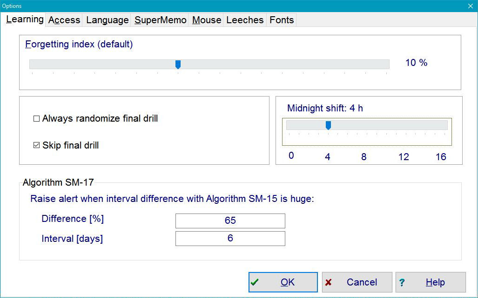The width and height of the screenshot is (478, 298).
Task: Uncheck Skip final drill
Action: click(37, 146)
